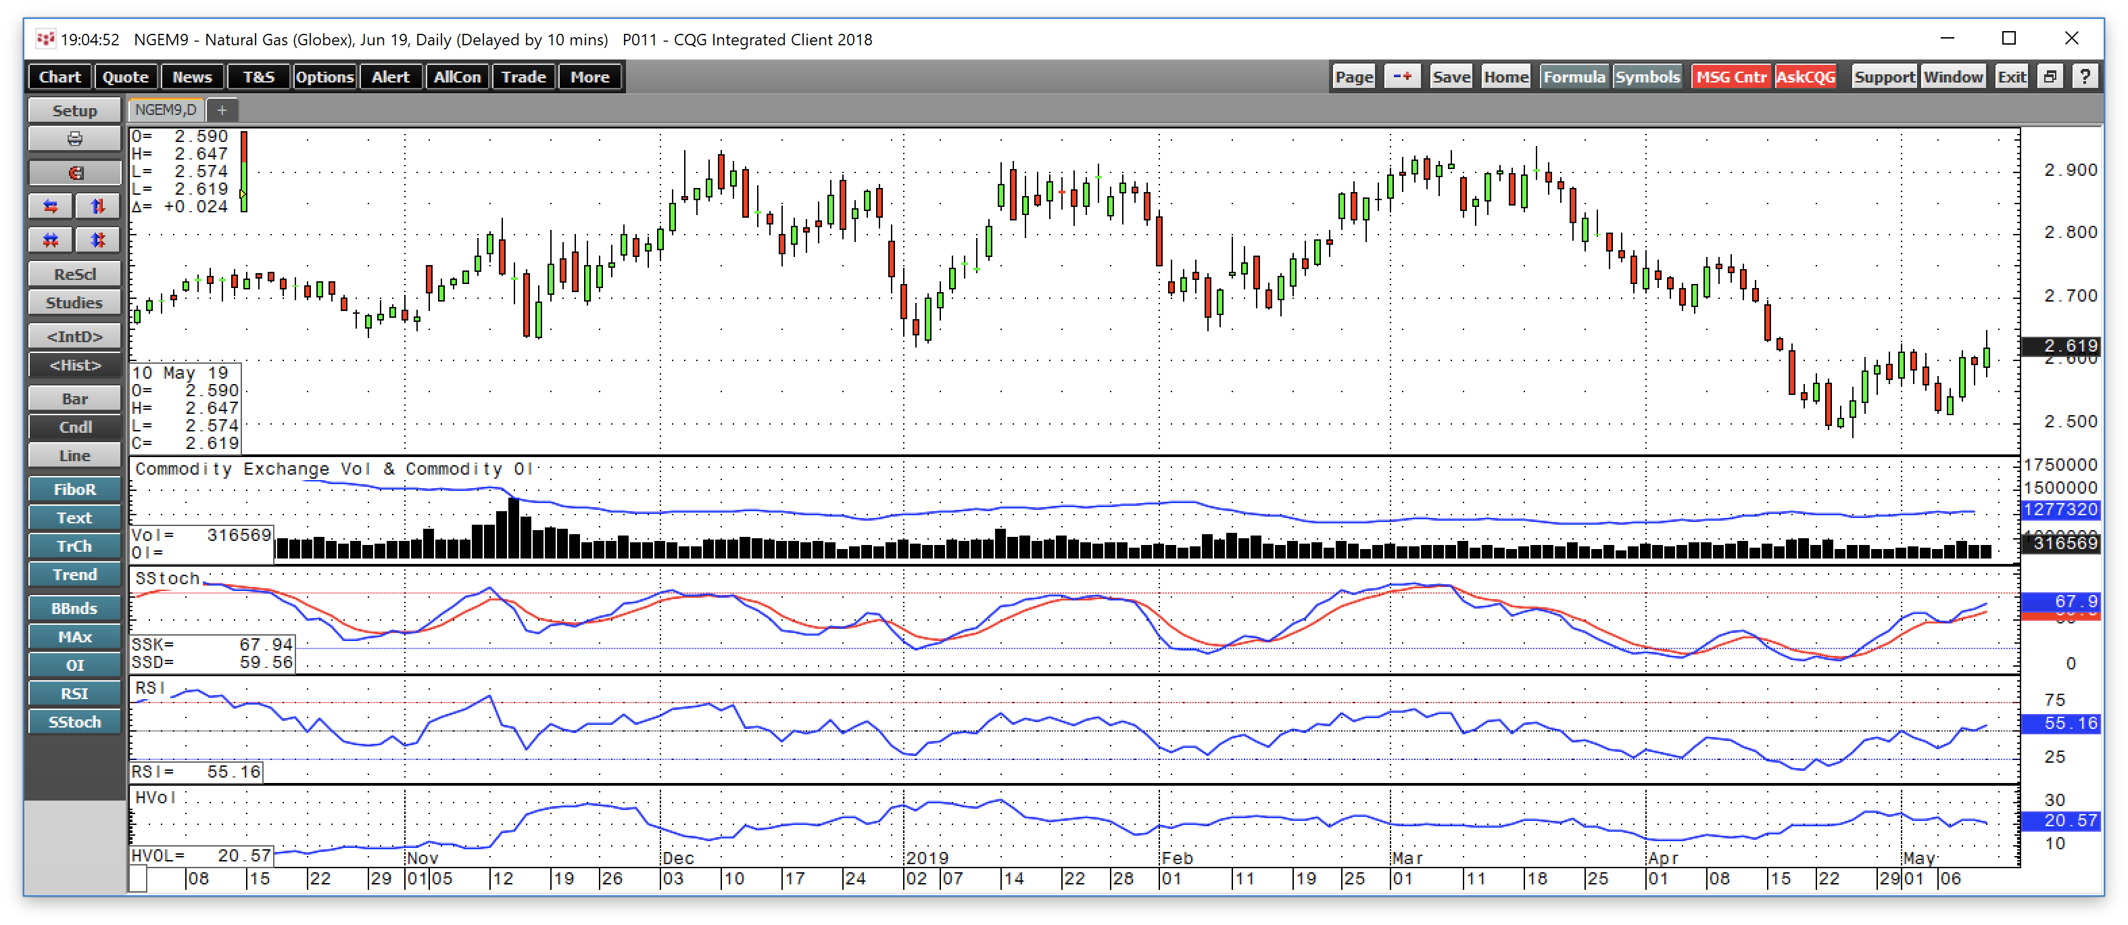Click the Symbols button
2128x925 pixels.
click(1647, 77)
